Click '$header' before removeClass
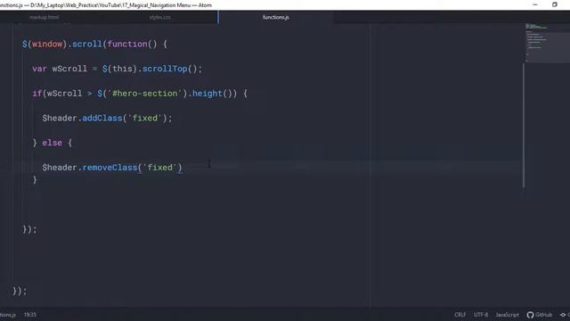 60,168
